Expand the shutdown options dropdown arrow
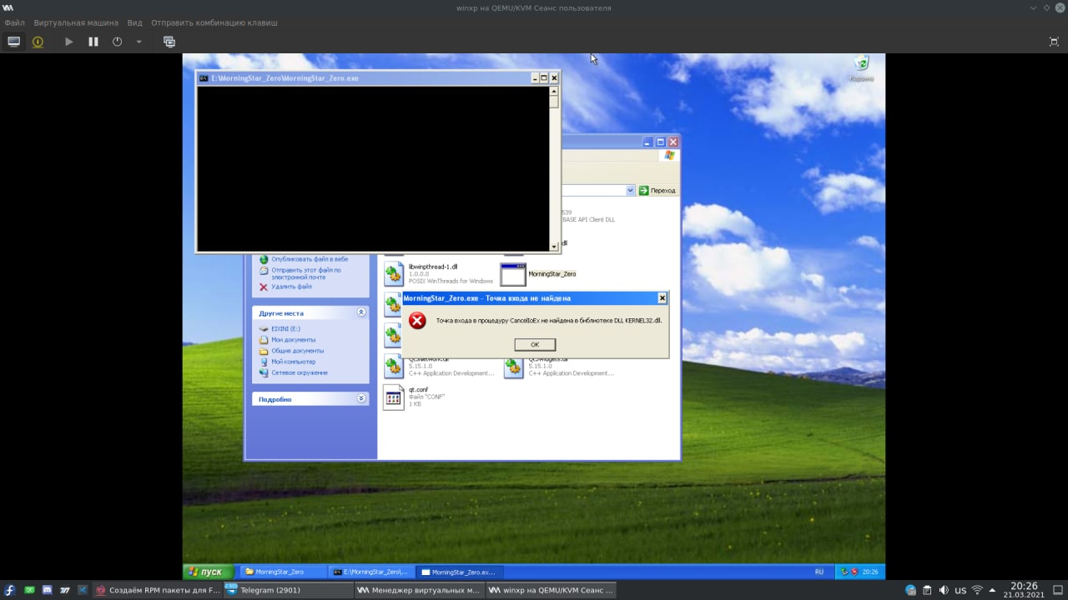The width and height of the screenshot is (1068, 600). click(x=139, y=42)
